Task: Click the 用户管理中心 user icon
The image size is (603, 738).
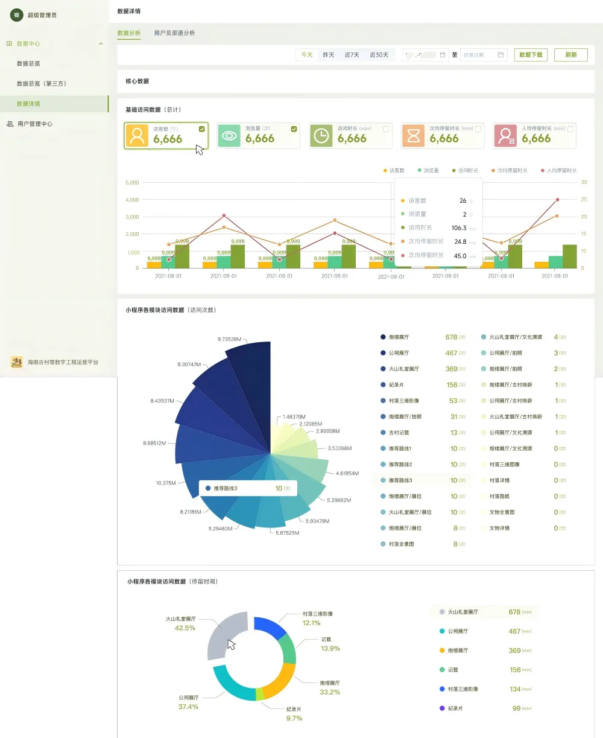Action: click(10, 124)
